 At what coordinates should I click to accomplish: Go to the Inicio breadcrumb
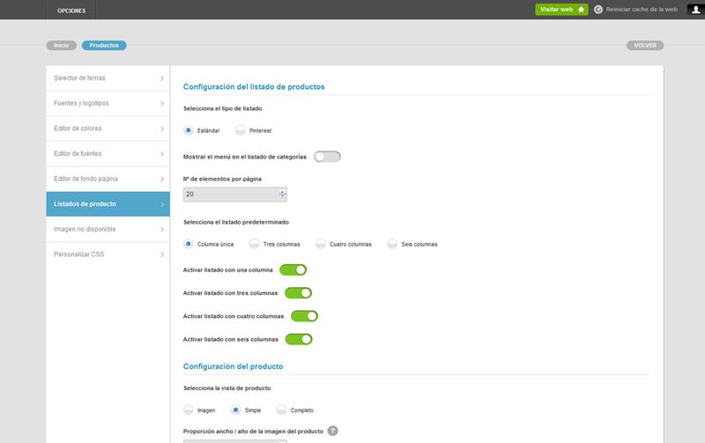tap(61, 45)
